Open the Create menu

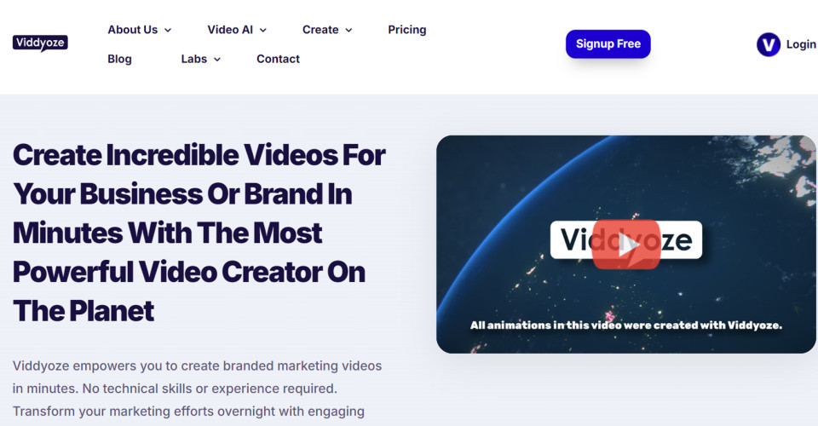point(320,30)
